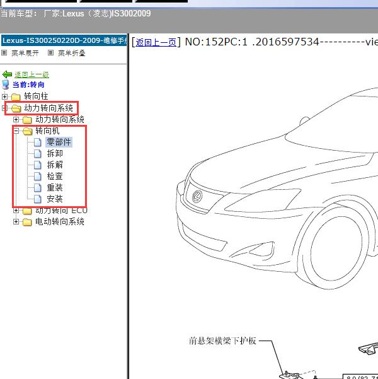Collapse the 转向机 folder
Image resolution: width=378 pixels, height=379 pixels.
[x=16, y=131]
